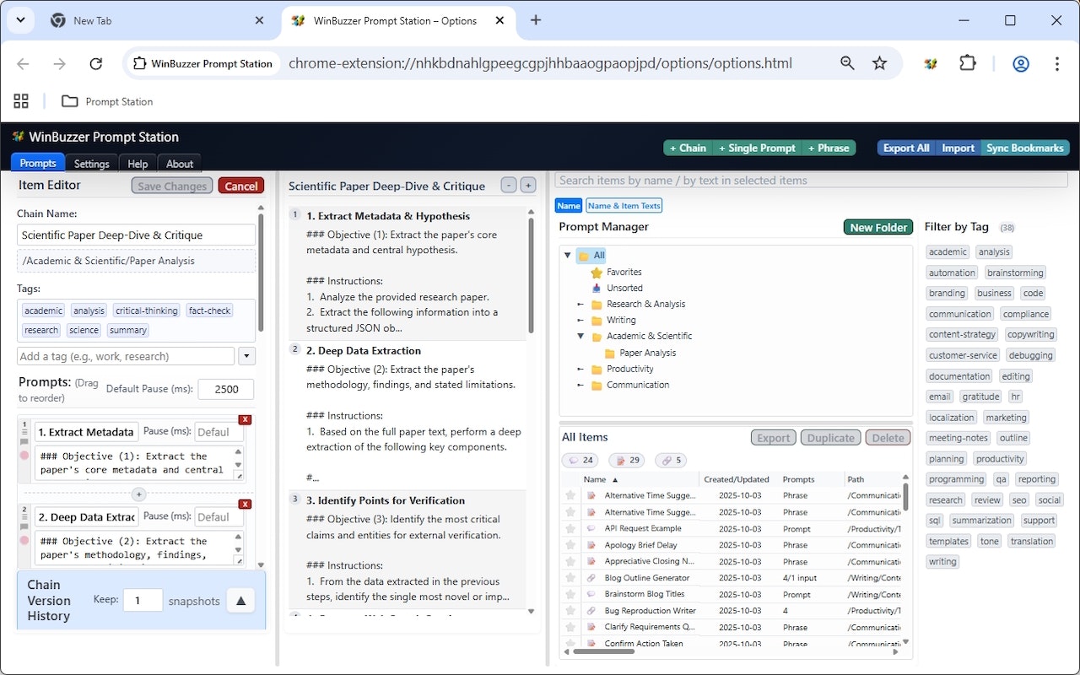The height and width of the screenshot is (675, 1080).
Task: Collapse the Academic & Scientific folder
Action: point(580,336)
